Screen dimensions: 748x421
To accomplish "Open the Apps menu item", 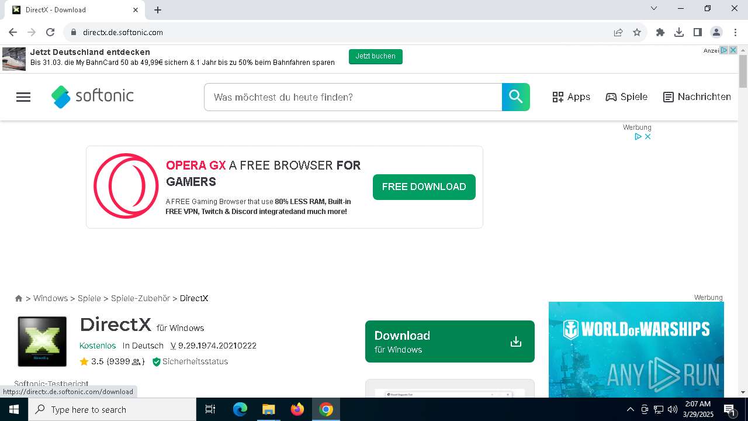I will [x=572, y=97].
